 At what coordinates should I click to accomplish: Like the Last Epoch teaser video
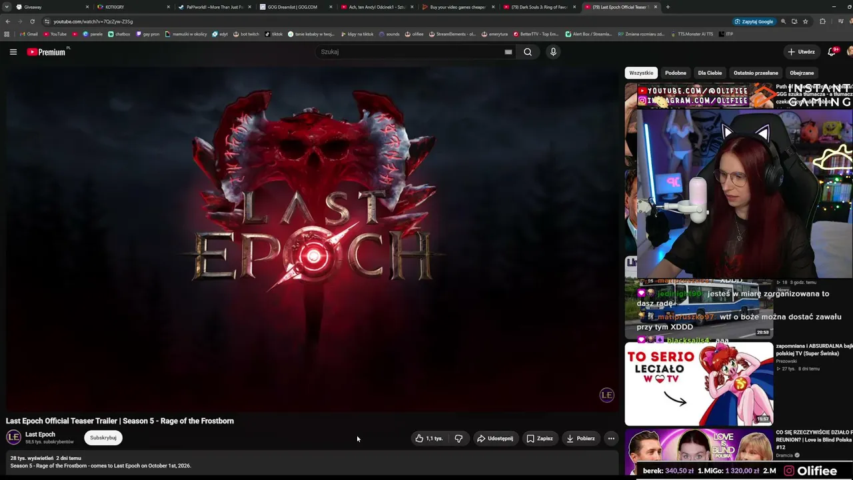(x=428, y=438)
